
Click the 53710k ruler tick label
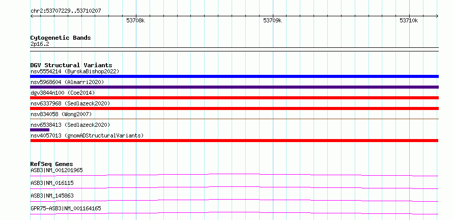click(x=409, y=21)
